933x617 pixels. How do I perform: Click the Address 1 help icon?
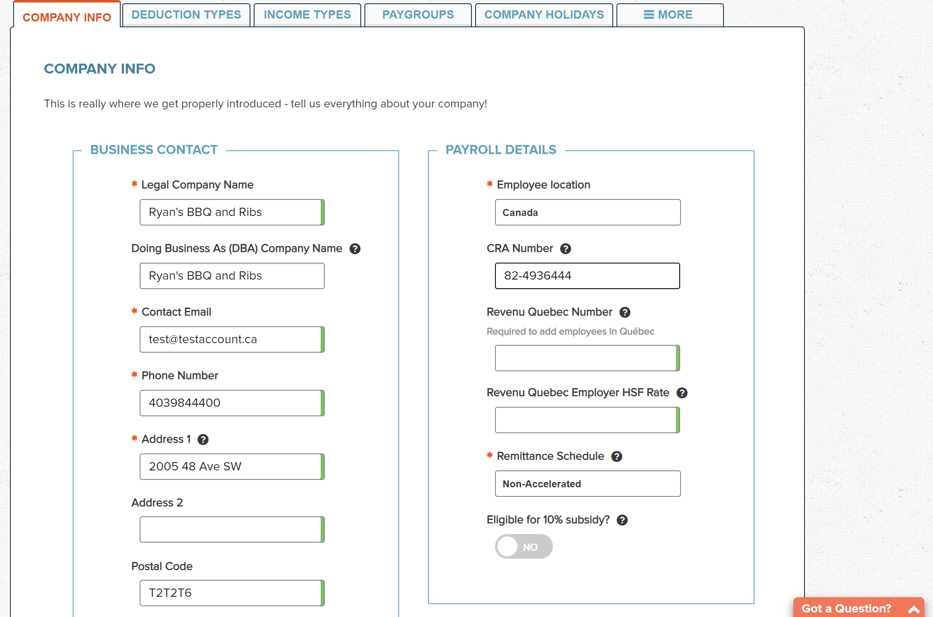[203, 439]
